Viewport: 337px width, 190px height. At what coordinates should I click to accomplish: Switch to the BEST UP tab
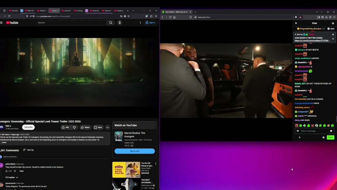[x=30, y=11]
